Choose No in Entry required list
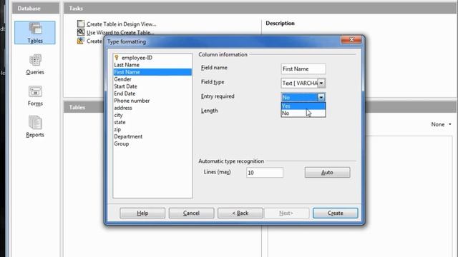The height and width of the screenshot is (257, 458). (303, 113)
